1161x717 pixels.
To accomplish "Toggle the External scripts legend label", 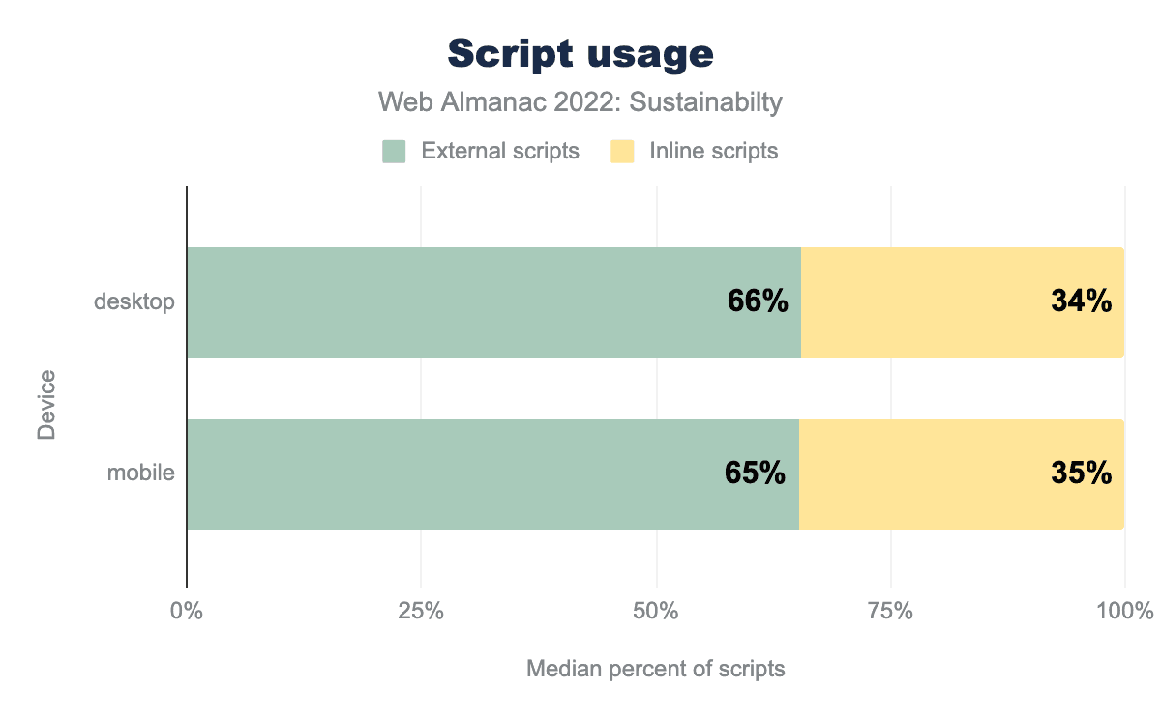I will tap(499, 152).
